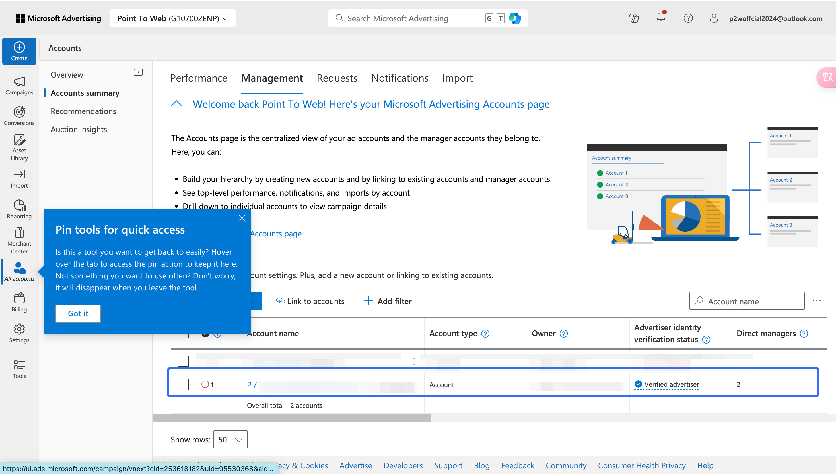Click the Create plus button
The width and height of the screenshot is (836, 474).
[19, 51]
